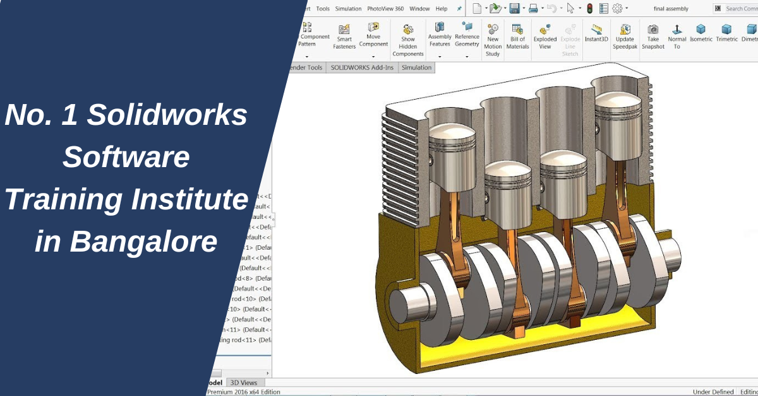Open the PhotoView 360 menu
The image size is (758, 396).
(385, 9)
